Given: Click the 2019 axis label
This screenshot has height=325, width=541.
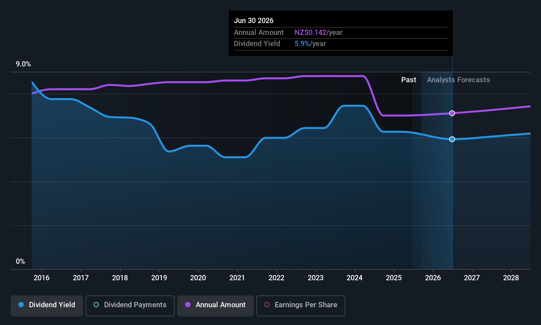Looking at the screenshot, I should (x=159, y=278).
